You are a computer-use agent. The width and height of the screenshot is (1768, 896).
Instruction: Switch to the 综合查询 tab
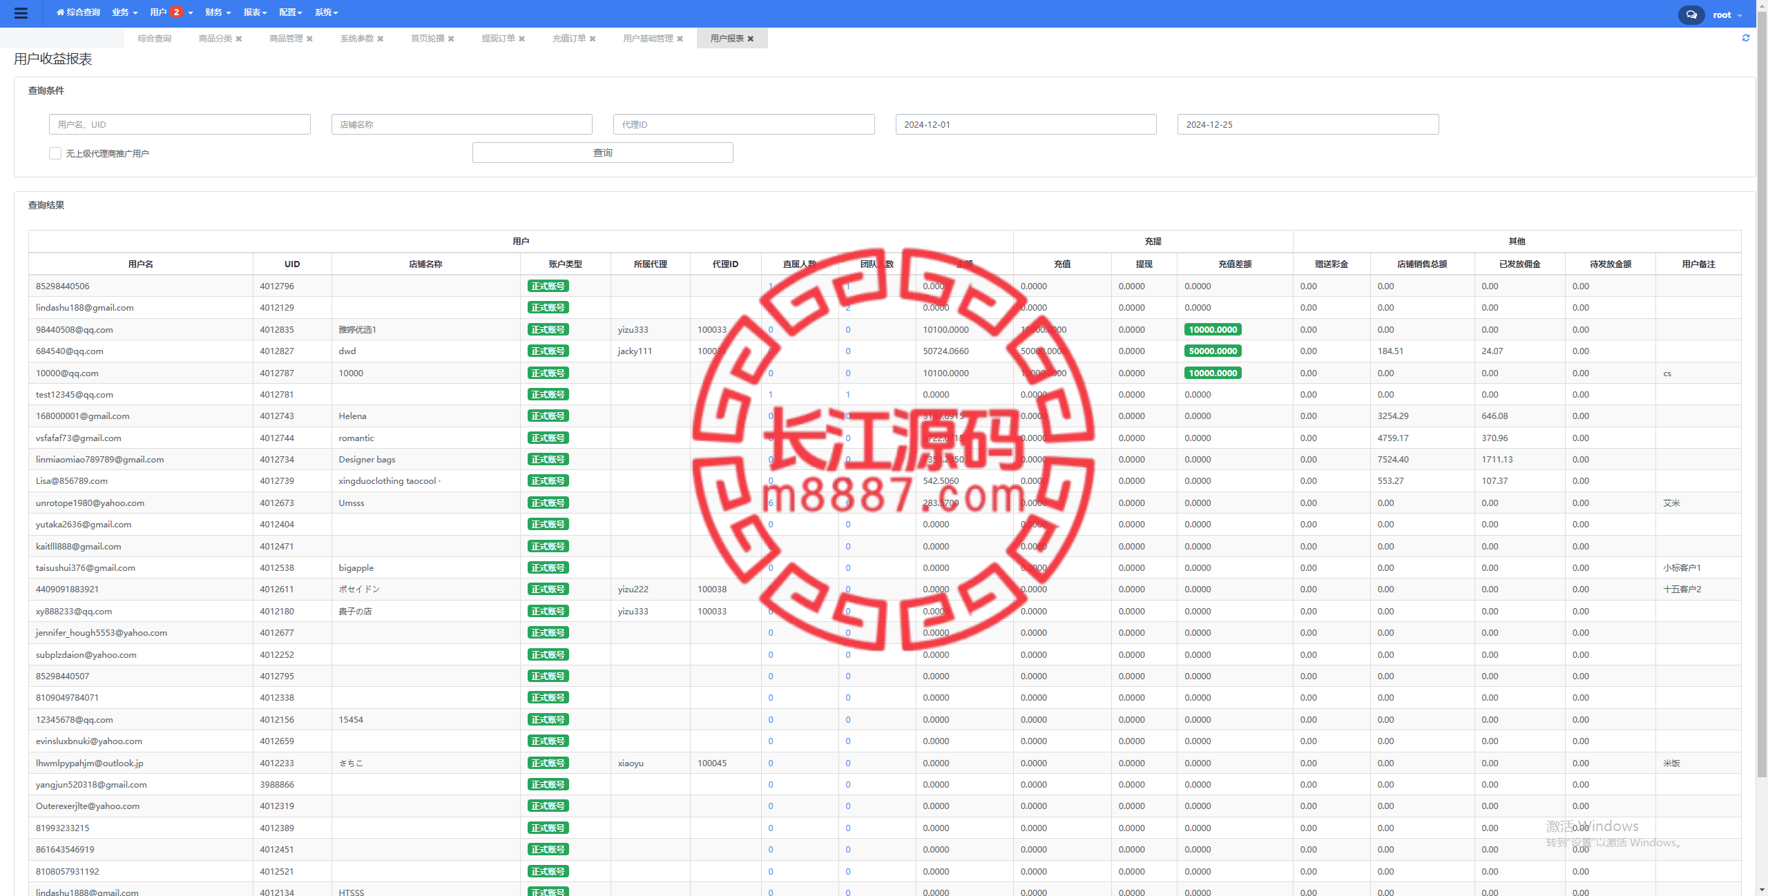pyautogui.click(x=155, y=39)
